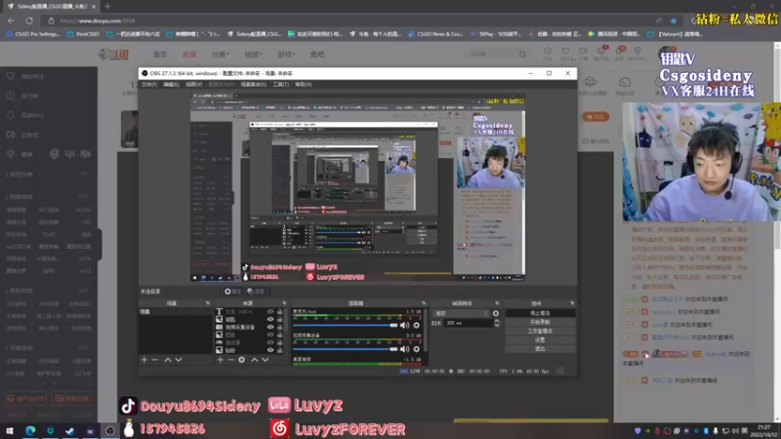Click the 属性 properties button above the panels
The width and height of the screenshot is (781, 439).
point(232,292)
